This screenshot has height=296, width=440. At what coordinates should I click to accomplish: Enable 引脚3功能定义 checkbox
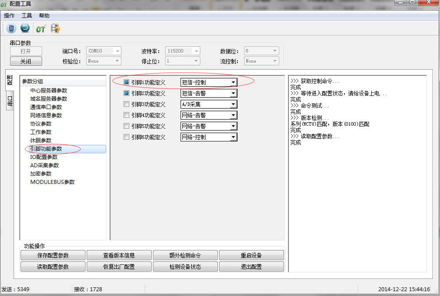pyautogui.click(x=126, y=104)
